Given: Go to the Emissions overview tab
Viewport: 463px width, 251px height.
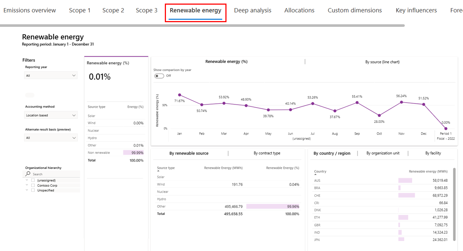Looking at the screenshot, I should click(x=30, y=10).
